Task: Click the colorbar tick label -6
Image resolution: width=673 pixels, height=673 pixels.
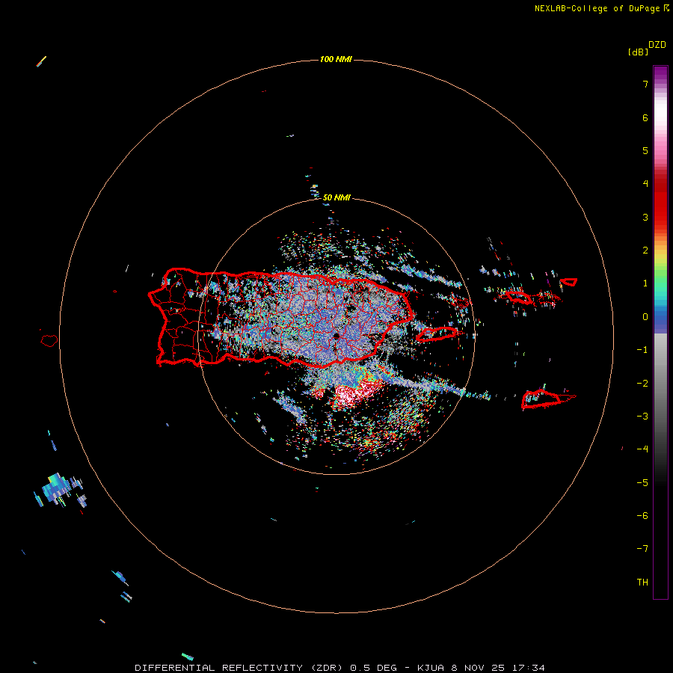Action: tap(642, 516)
